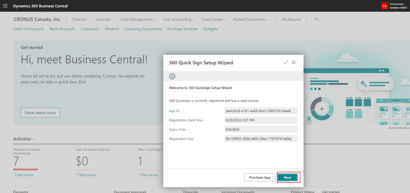Open the Budgets link
Image resolution: width=410 pixels, height=193 pixels.
(x=211, y=29)
